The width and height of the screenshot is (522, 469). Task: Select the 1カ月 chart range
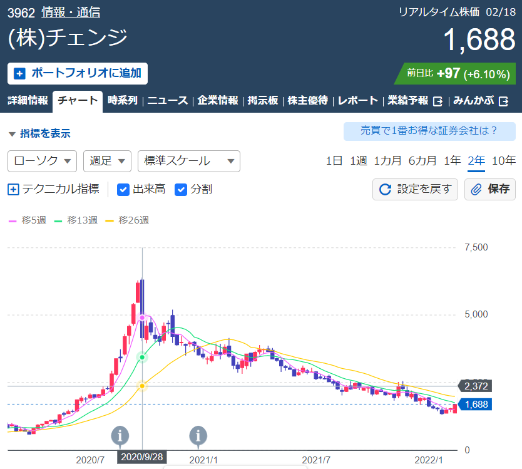point(387,161)
